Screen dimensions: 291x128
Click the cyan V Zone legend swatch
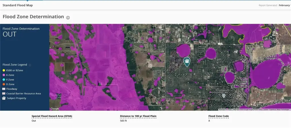point(4,80)
